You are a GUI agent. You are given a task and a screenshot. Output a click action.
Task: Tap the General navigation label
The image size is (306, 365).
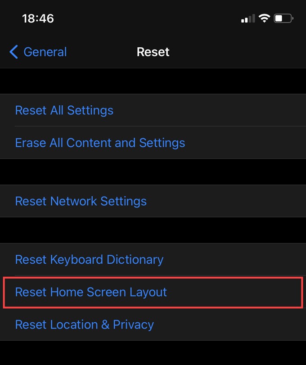[x=45, y=52]
